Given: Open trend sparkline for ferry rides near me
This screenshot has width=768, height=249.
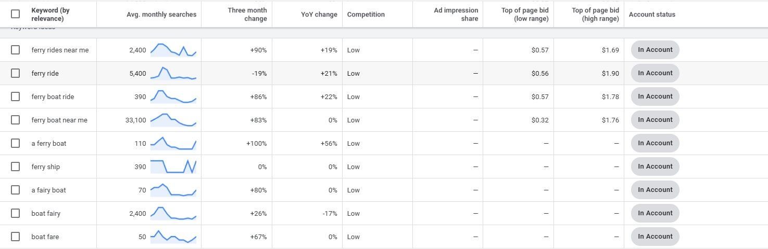Looking at the screenshot, I should click(173, 50).
